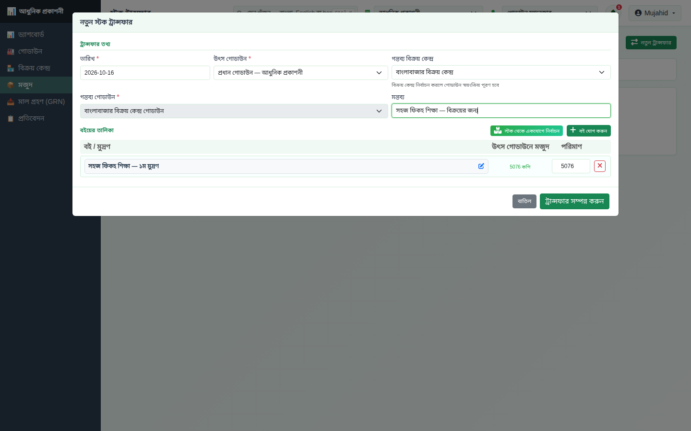Click the আধুনিক প্রকাশনী logo icon
Viewport: 691px width, 431px height.
[x=12, y=11]
